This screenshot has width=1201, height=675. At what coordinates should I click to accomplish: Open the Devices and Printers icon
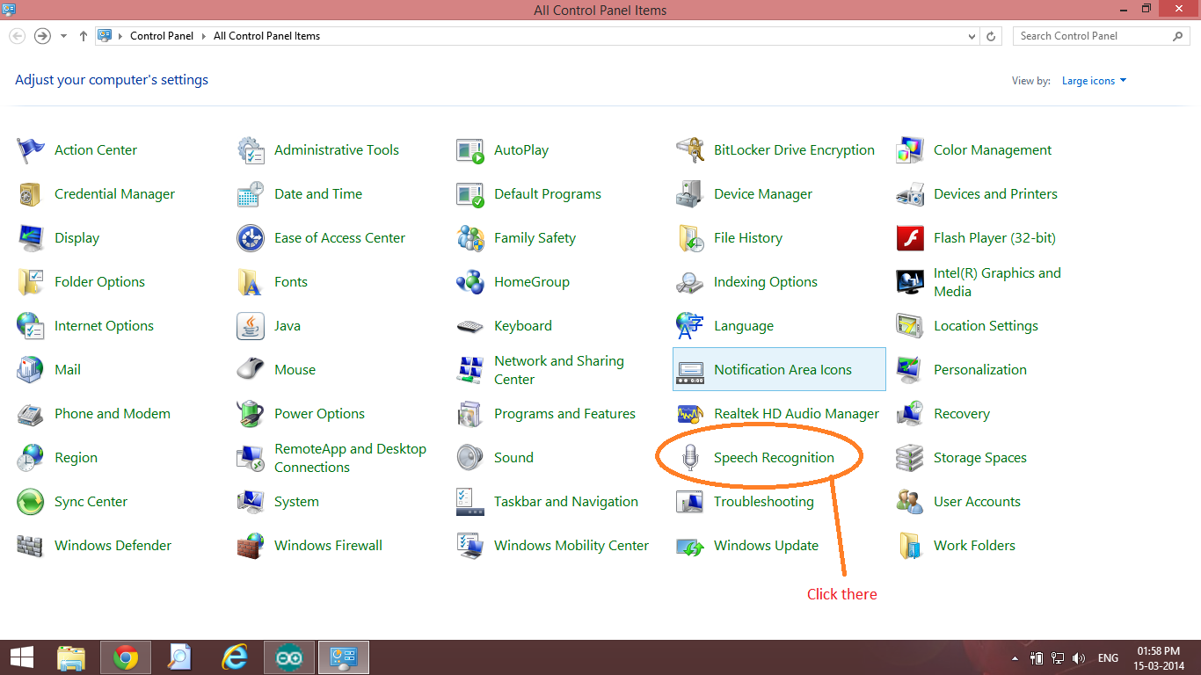click(910, 194)
